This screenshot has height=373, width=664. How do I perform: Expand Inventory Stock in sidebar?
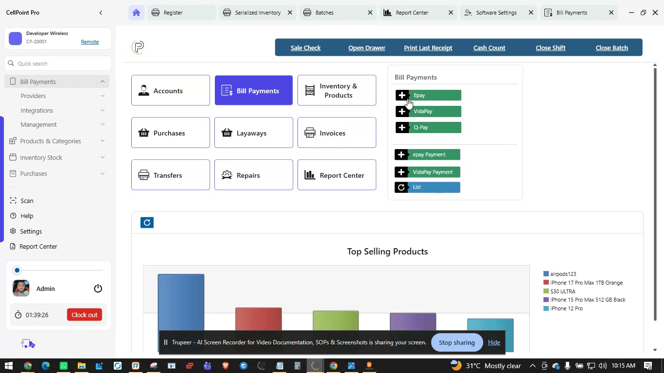[103, 157]
